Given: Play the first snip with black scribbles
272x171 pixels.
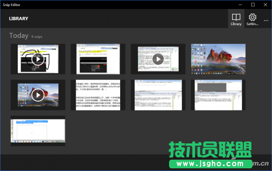Looking at the screenshot, I should pyautogui.click(x=38, y=59).
